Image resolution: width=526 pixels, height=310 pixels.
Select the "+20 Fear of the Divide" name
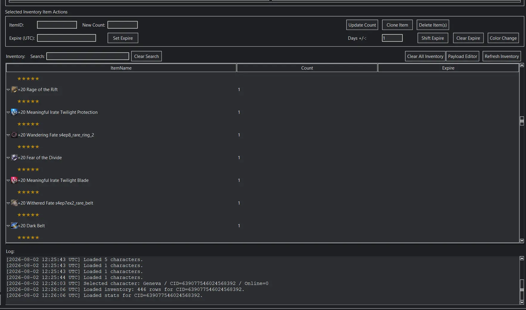pos(40,157)
